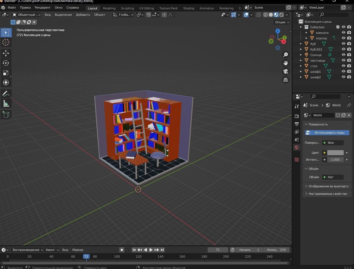
Task: Open the View Layer properties tab
Action: click(297, 132)
